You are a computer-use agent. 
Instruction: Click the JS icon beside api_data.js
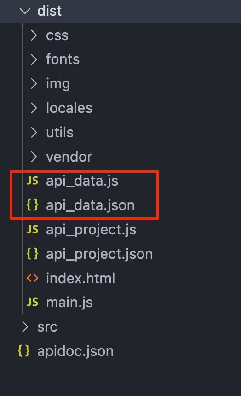click(33, 181)
